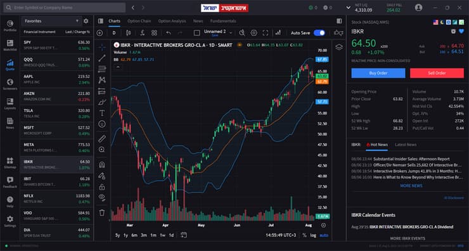Viewport: 469px width, 251px height.
Task: Add symbol with plus circle icon
Action: pyautogui.click(x=100, y=33)
